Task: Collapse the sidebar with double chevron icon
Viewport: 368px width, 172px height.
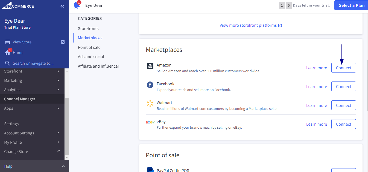Action: [x=62, y=6]
